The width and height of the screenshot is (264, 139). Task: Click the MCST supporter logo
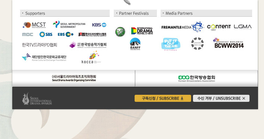point(34,25)
